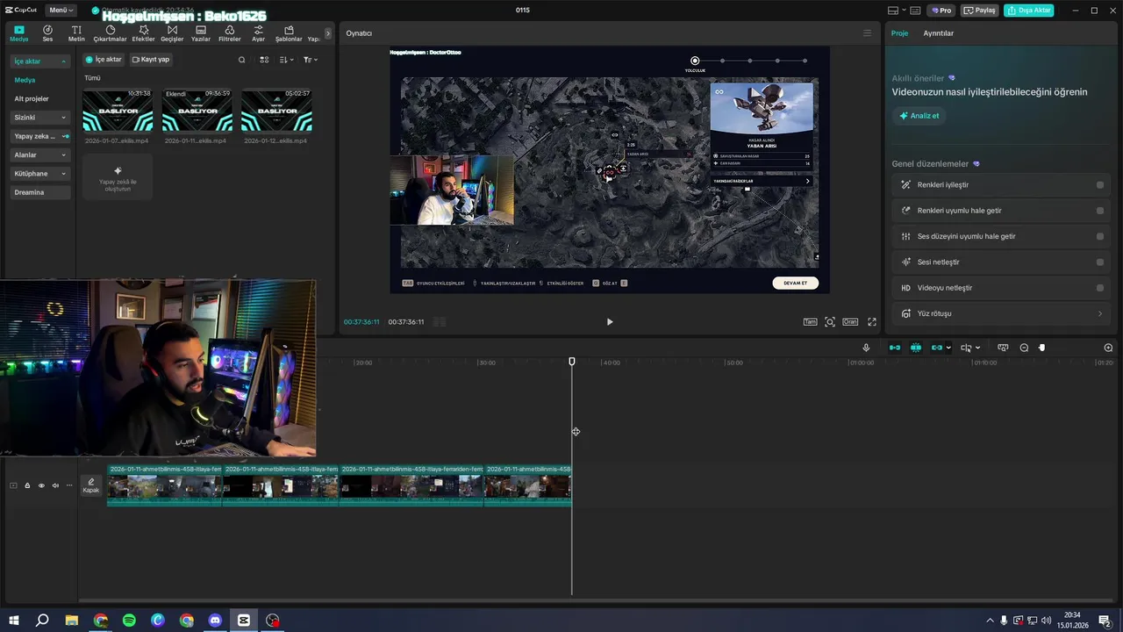The width and height of the screenshot is (1123, 632).
Task: Enable Renkleri uyumlu hale getir checkbox
Action: click(x=1100, y=211)
